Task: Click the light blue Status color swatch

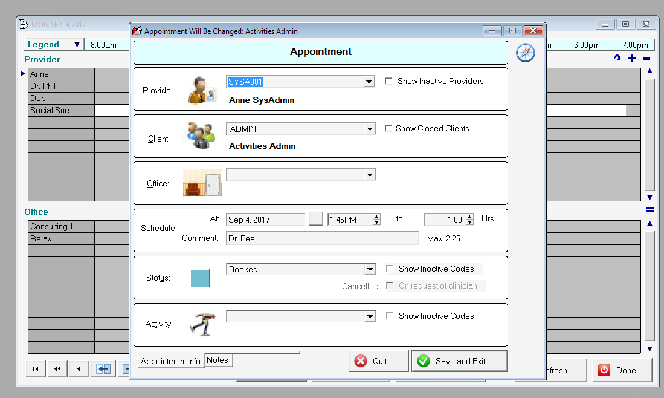Action: click(200, 278)
